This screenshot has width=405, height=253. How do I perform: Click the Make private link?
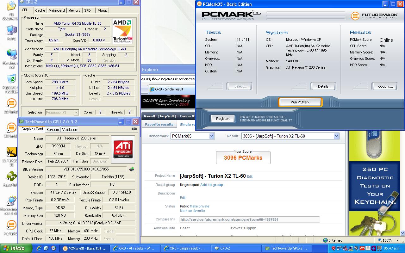pyautogui.click(x=199, y=206)
